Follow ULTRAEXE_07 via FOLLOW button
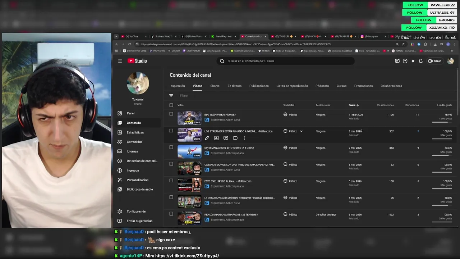 pos(415,13)
